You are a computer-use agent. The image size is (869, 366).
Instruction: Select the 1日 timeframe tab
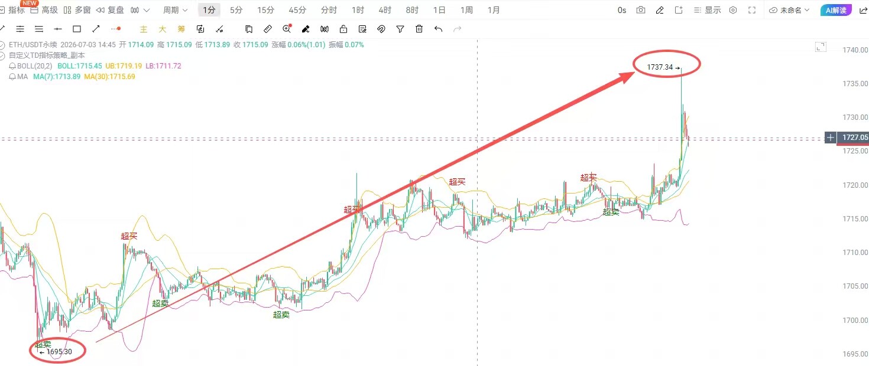tap(439, 10)
